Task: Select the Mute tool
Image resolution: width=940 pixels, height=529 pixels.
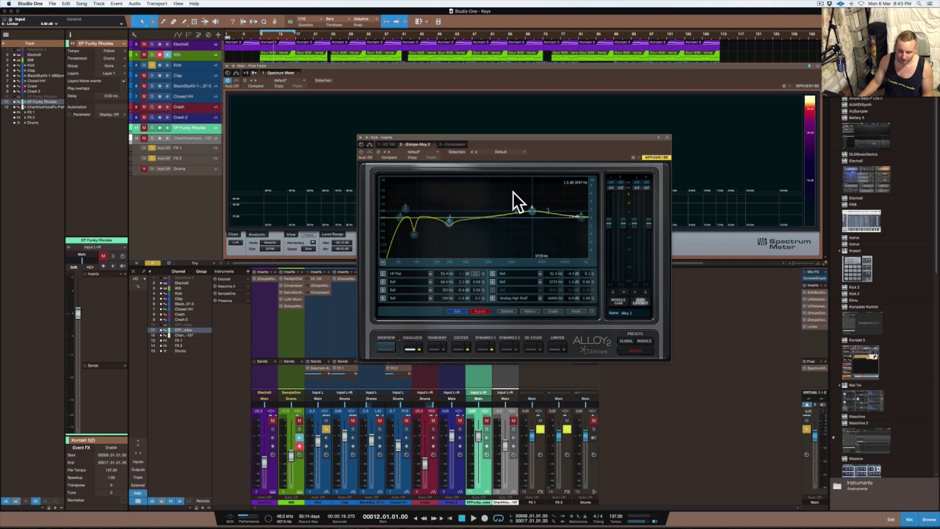Action: pyautogui.click(x=195, y=22)
